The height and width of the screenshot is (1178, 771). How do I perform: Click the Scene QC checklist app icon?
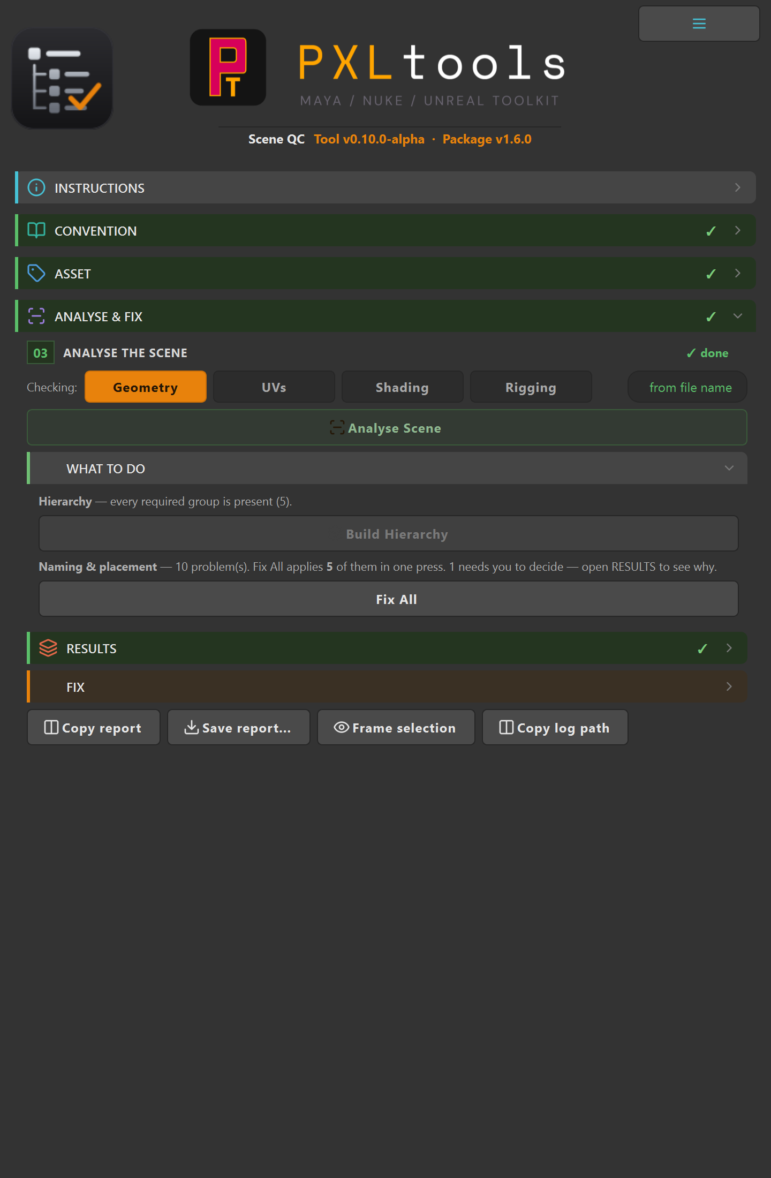[x=62, y=78]
